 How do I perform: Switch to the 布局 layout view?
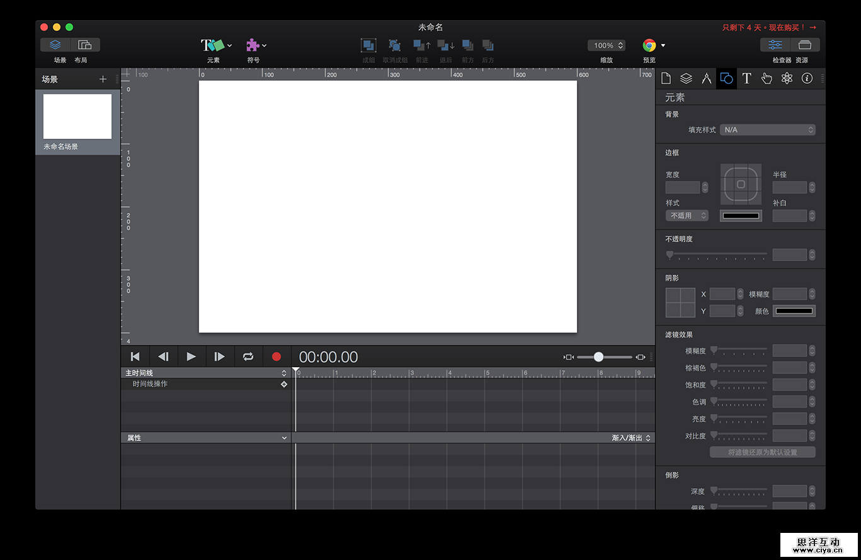(84, 45)
